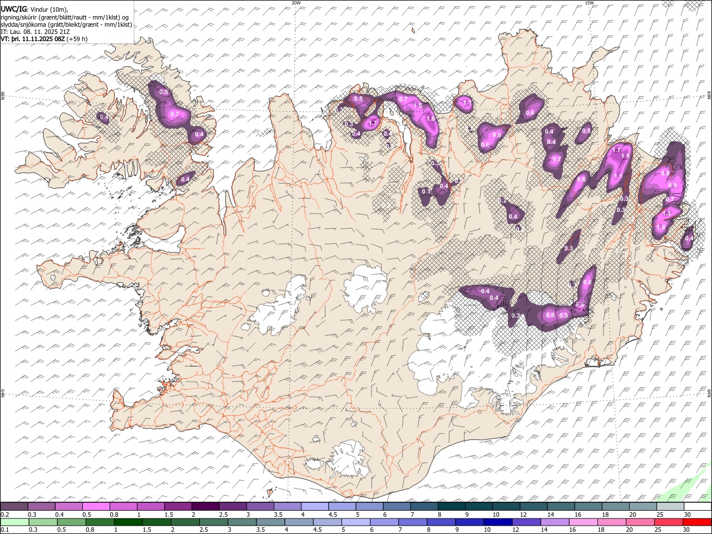Select the upper legend swatch for 6–7
The height and width of the screenshot is (534, 712).
click(x=397, y=506)
